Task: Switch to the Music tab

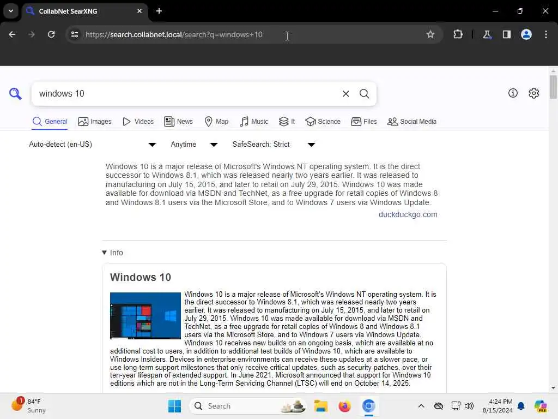Action: pyautogui.click(x=254, y=122)
